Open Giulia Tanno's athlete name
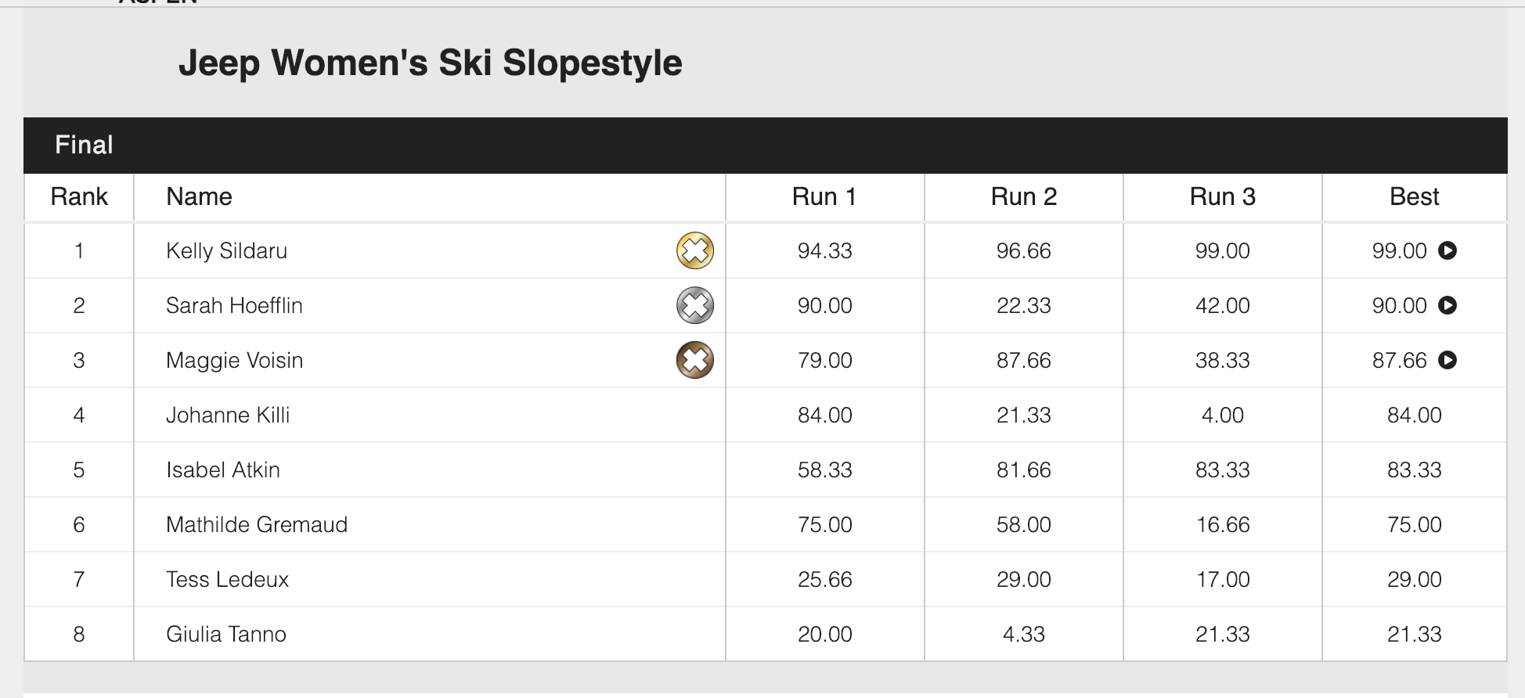 click(226, 634)
